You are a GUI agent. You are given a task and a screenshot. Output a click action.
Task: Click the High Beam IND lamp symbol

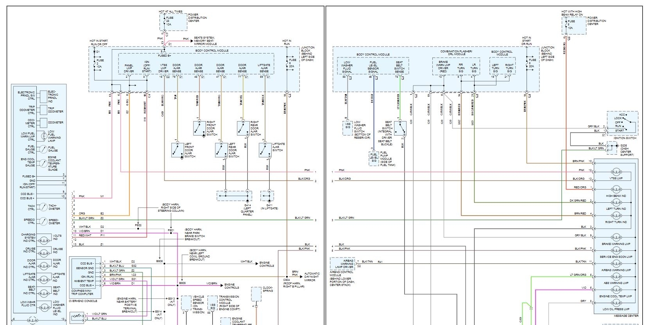(x=616, y=190)
